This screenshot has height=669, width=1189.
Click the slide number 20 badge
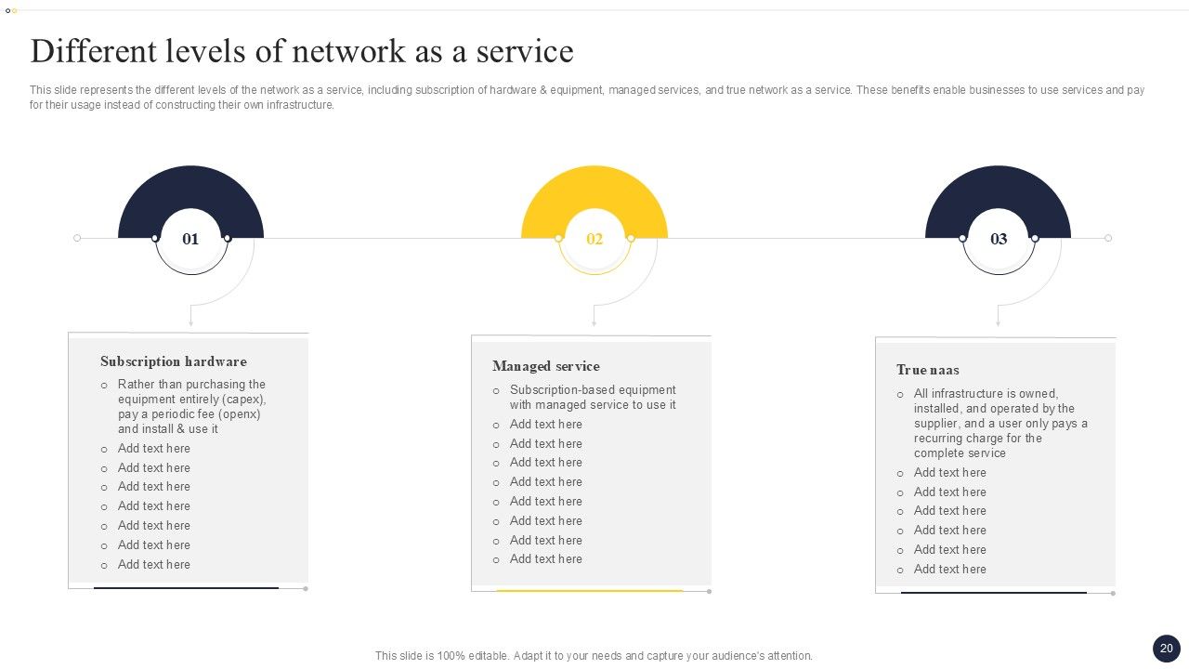pos(1166,649)
